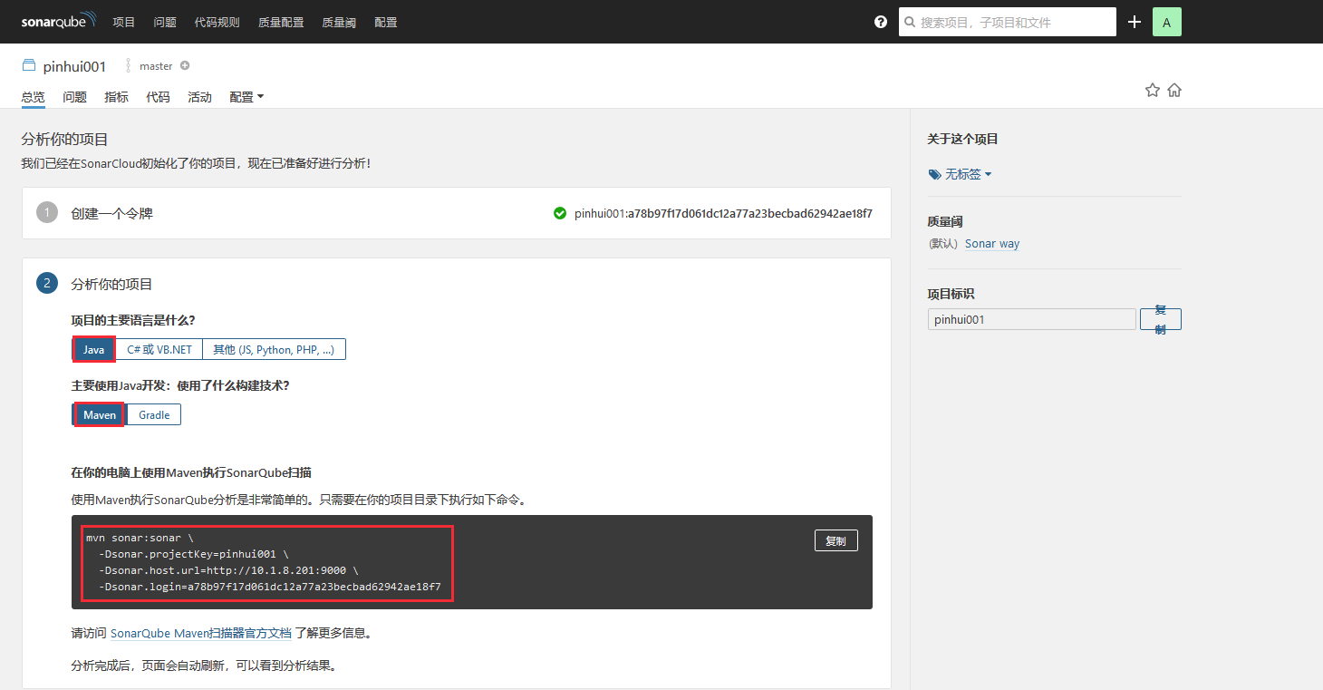Click the plus create icon in header
The image size is (1323, 690).
click(1135, 22)
